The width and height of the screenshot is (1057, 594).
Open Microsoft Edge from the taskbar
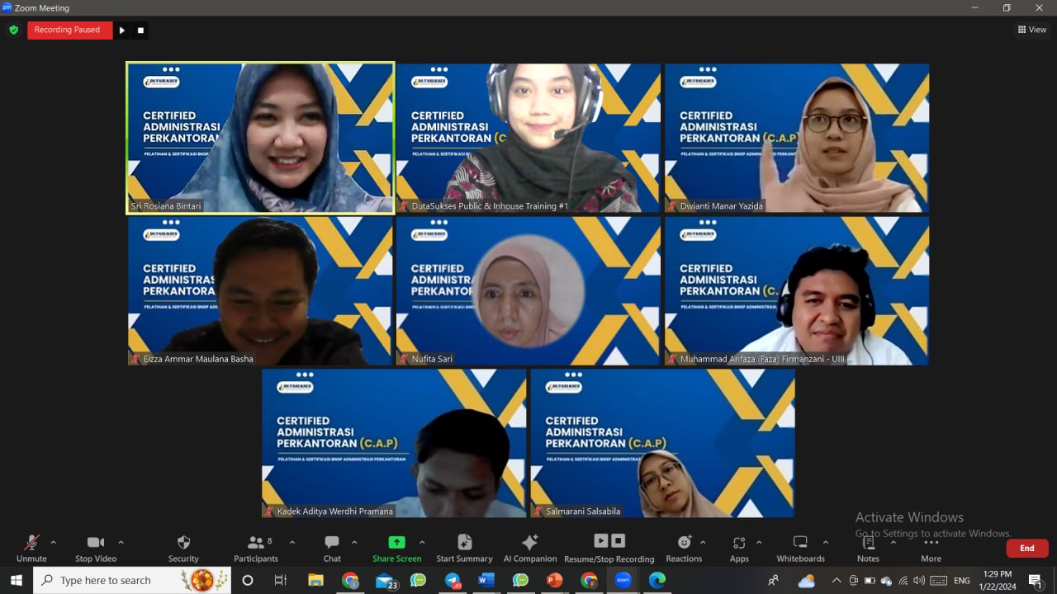coord(657,580)
